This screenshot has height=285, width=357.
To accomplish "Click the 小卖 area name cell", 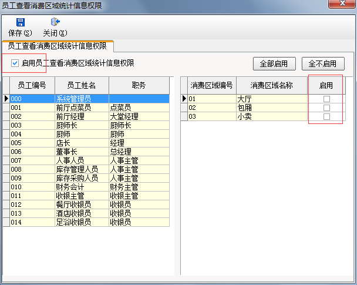I will pos(272,116).
